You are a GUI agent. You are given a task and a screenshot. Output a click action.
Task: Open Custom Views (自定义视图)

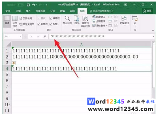27,24
